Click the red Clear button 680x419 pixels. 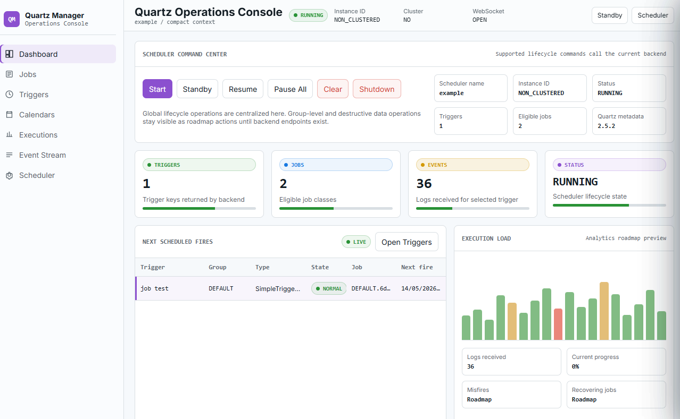coord(333,89)
